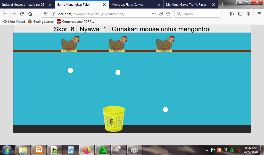Open the tracking protection shield panel
Screen dimensions: 264x155
46,14
